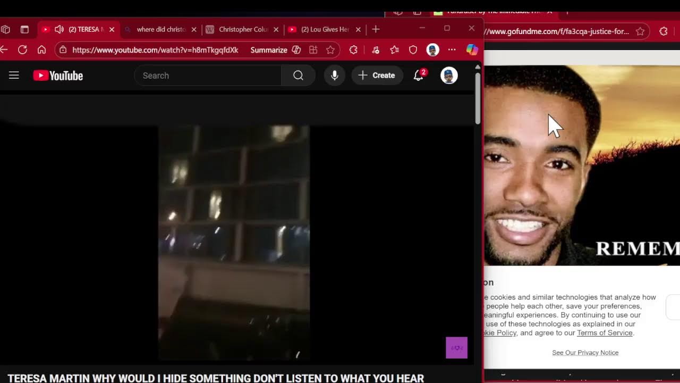Close the 'Lou Gives Her' tab
680x383 pixels.
[358, 29]
